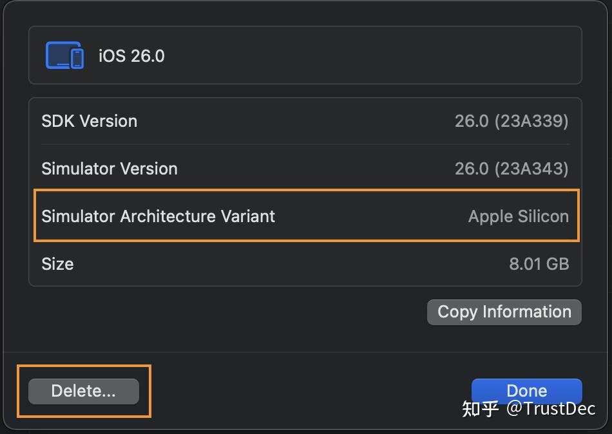Click the Apple Silicon architecture value
This screenshot has height=434, width=612.
coord(518,216)
